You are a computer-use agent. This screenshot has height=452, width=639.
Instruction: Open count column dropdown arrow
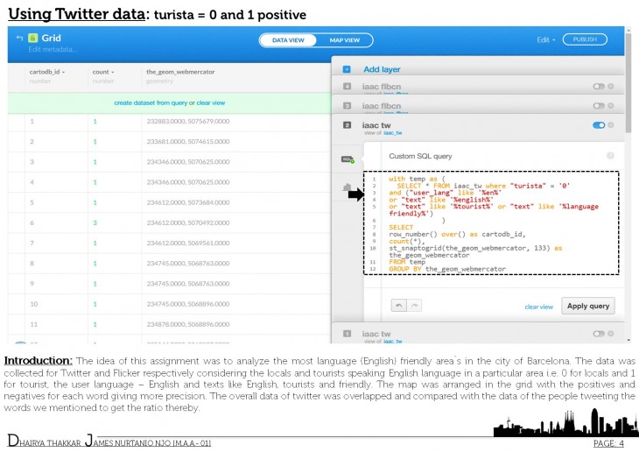[x=113, y=71]
